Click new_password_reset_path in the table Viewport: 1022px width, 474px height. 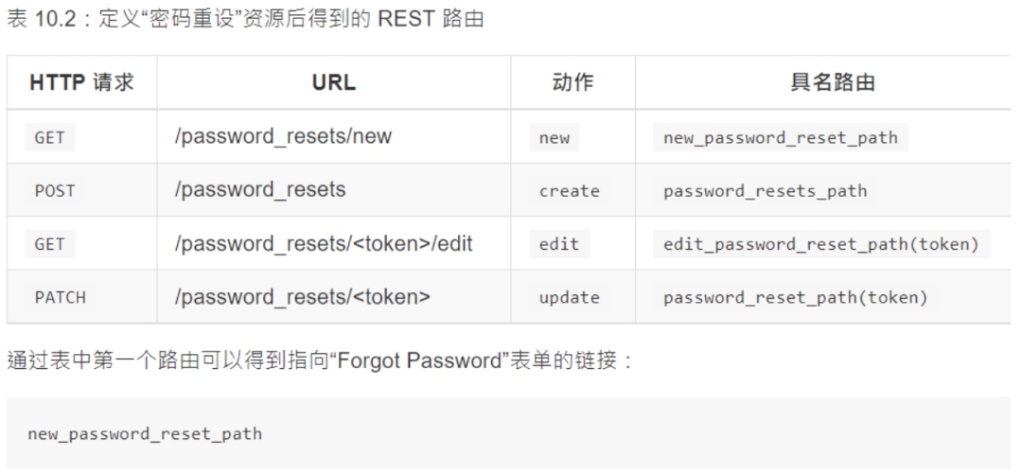tap(780, 137)
